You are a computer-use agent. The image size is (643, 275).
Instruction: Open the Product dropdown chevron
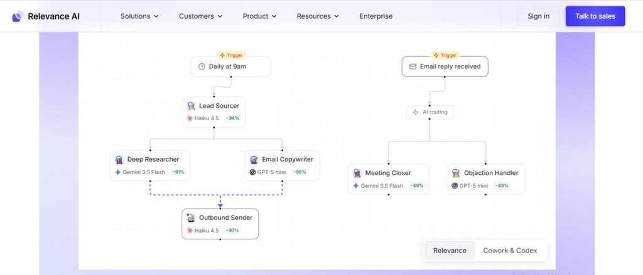pyautogui.click(x=274, y=16)
